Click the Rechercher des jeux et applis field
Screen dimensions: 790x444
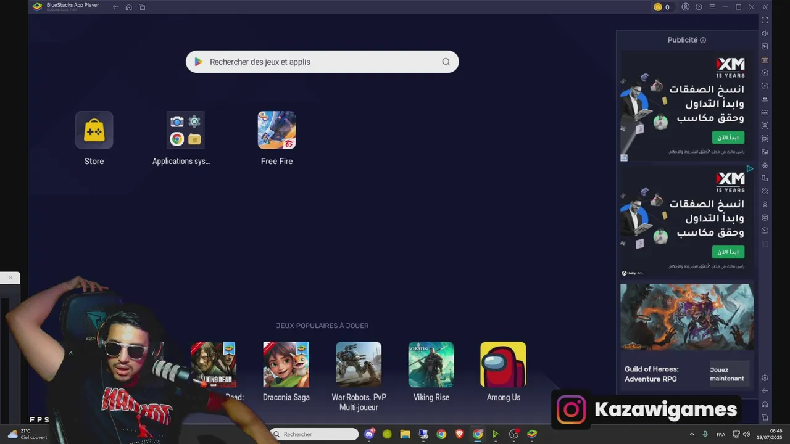point(322,62)
